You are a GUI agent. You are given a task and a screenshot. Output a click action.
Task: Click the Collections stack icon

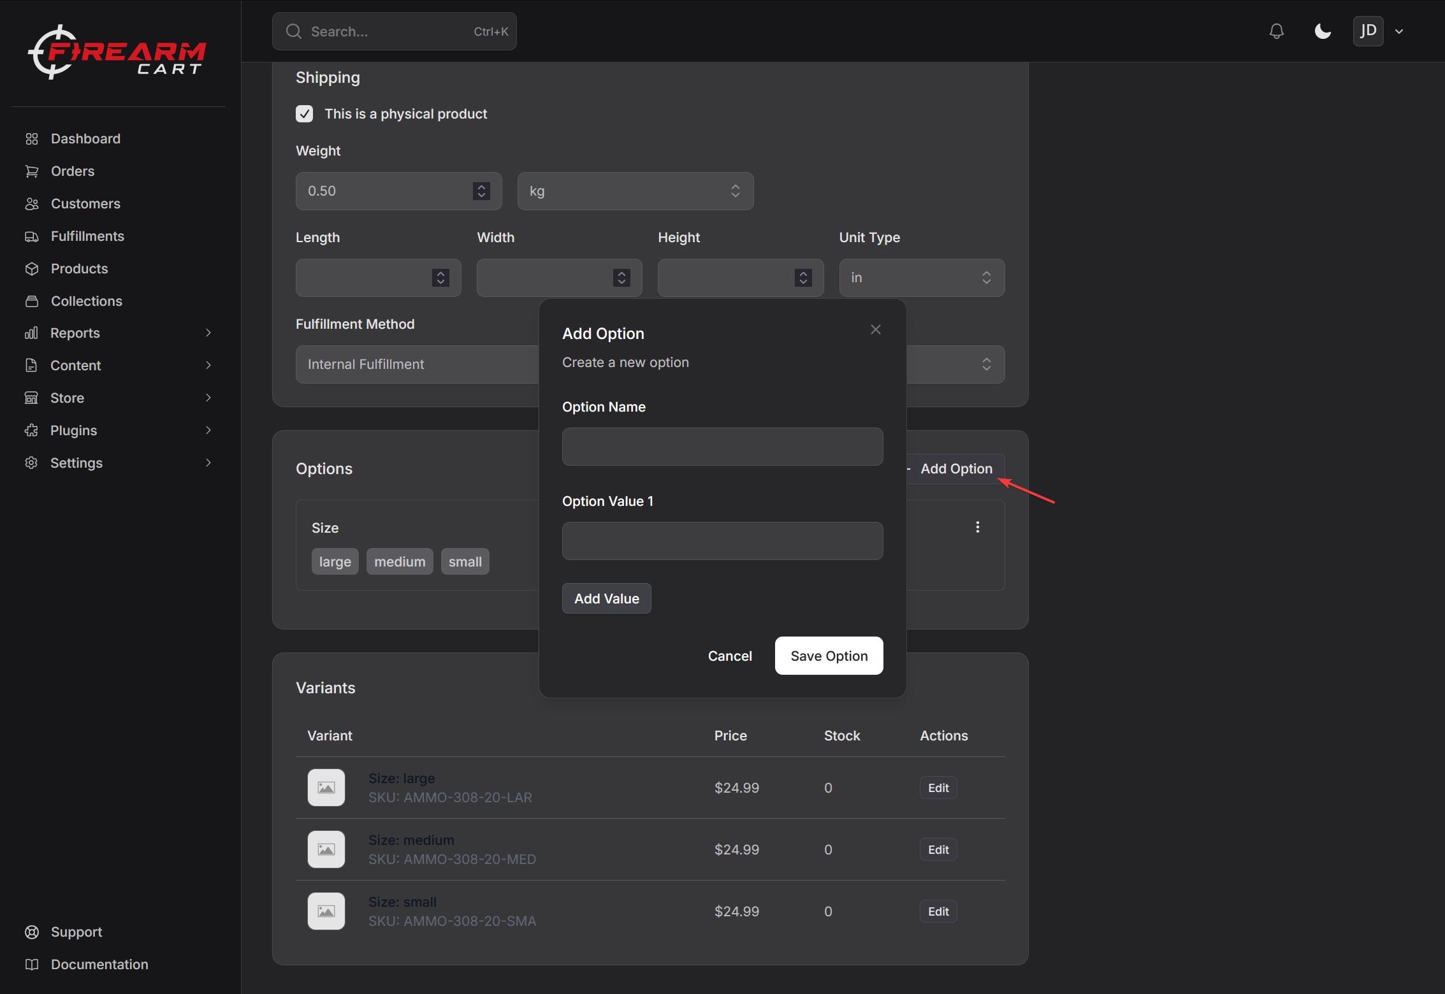pyautogui.click(x=32, y=301)
